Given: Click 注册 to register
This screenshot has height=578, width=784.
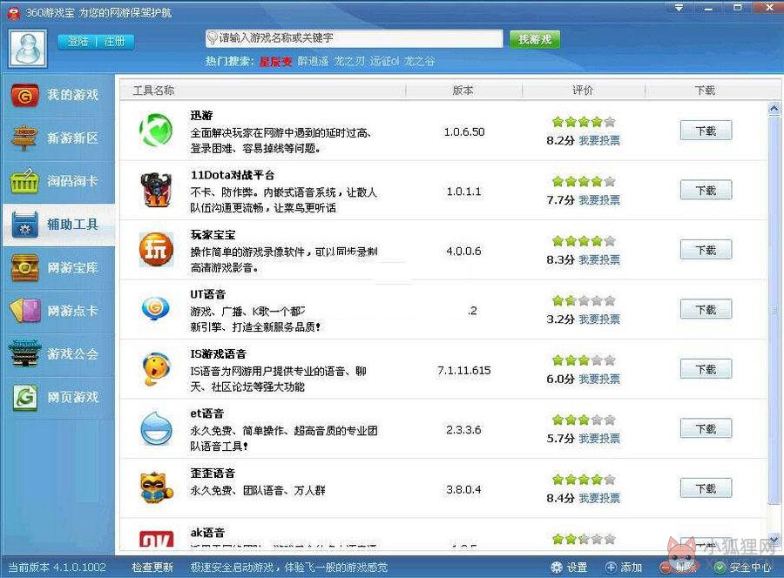Looking at the screenshot, I should click(114, 42).
